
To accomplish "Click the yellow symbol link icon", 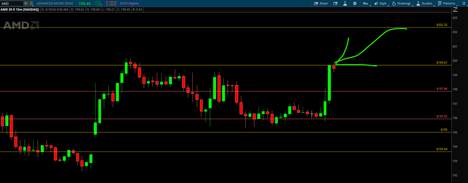I will (32, 3).
